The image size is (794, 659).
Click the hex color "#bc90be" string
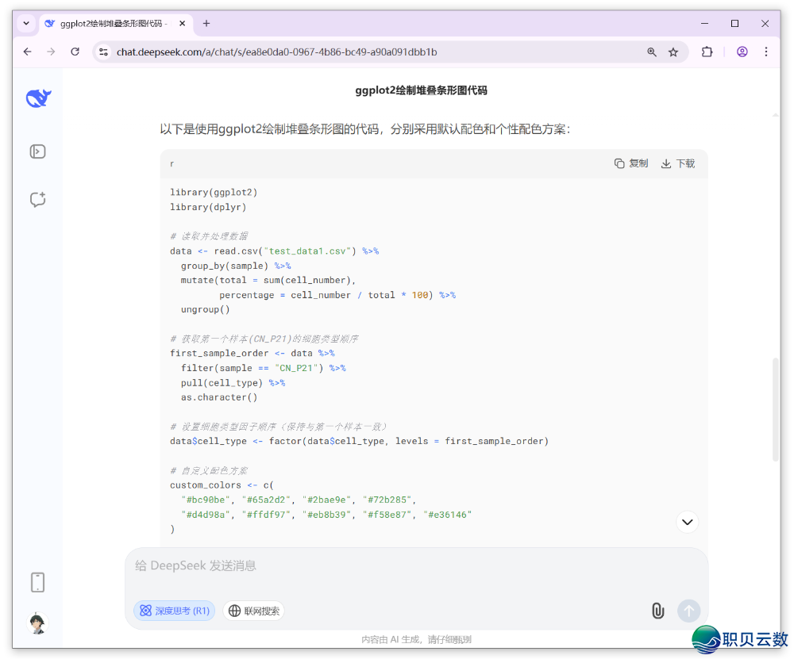tap(206, 500)
